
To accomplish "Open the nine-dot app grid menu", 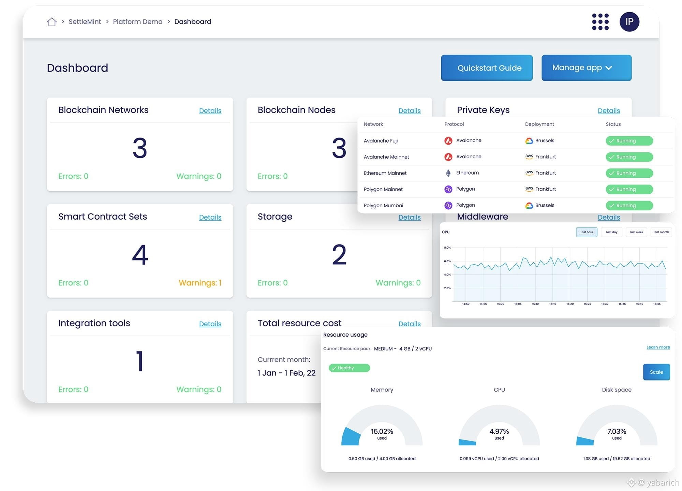I will [600, 22].
